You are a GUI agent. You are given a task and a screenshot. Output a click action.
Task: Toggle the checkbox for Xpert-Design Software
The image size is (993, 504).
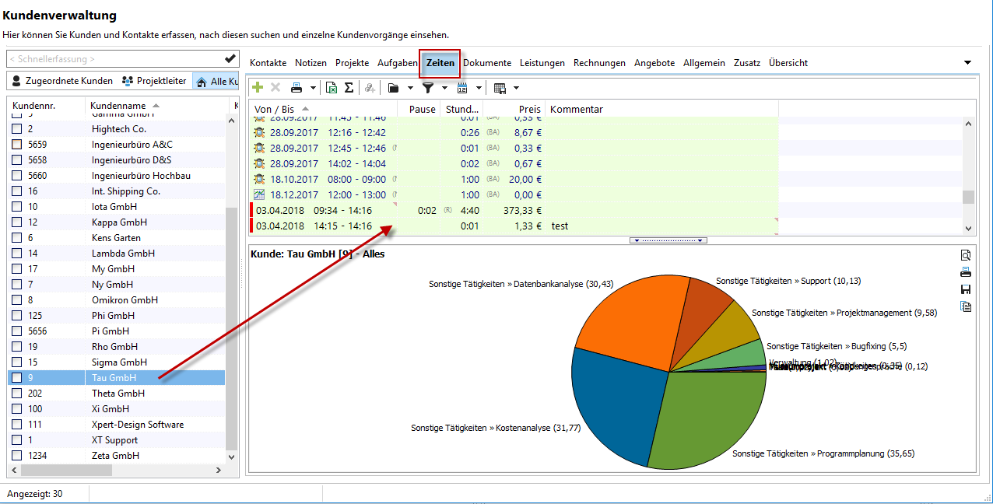pyautogui.click(x=17, y=425)
